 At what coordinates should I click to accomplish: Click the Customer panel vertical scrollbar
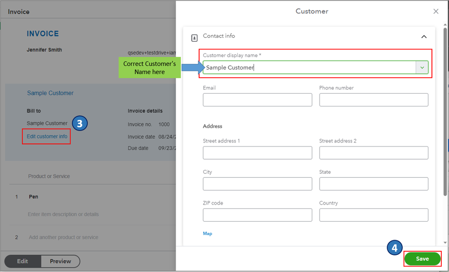pos(445,112)
